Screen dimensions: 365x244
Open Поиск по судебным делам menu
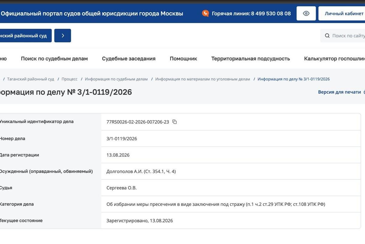point(54,59)
